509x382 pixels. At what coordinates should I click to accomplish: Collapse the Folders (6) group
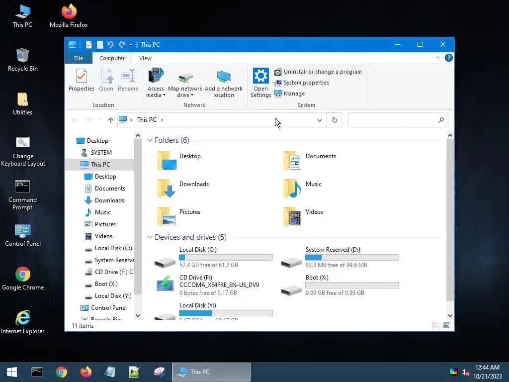[150, 140]
